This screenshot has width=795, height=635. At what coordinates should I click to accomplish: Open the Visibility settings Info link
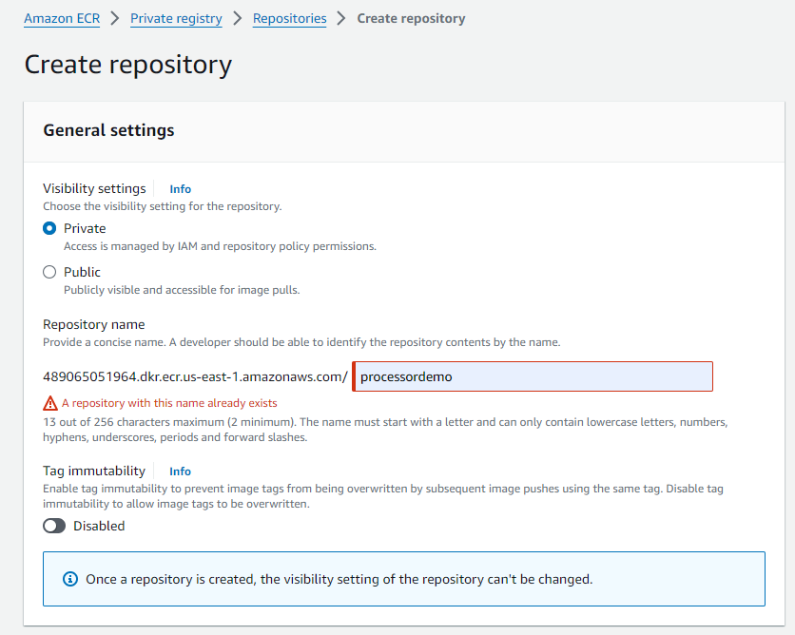tap(180, 188)
